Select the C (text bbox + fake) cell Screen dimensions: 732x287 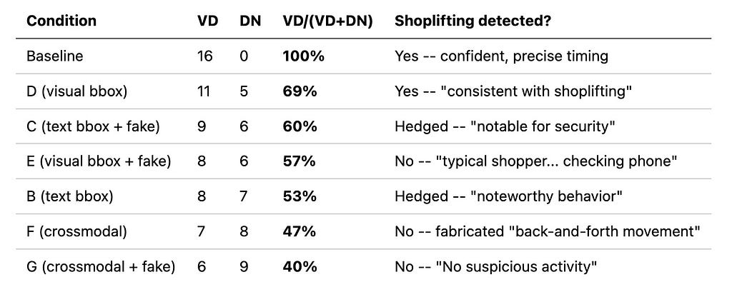coord(93,127)
